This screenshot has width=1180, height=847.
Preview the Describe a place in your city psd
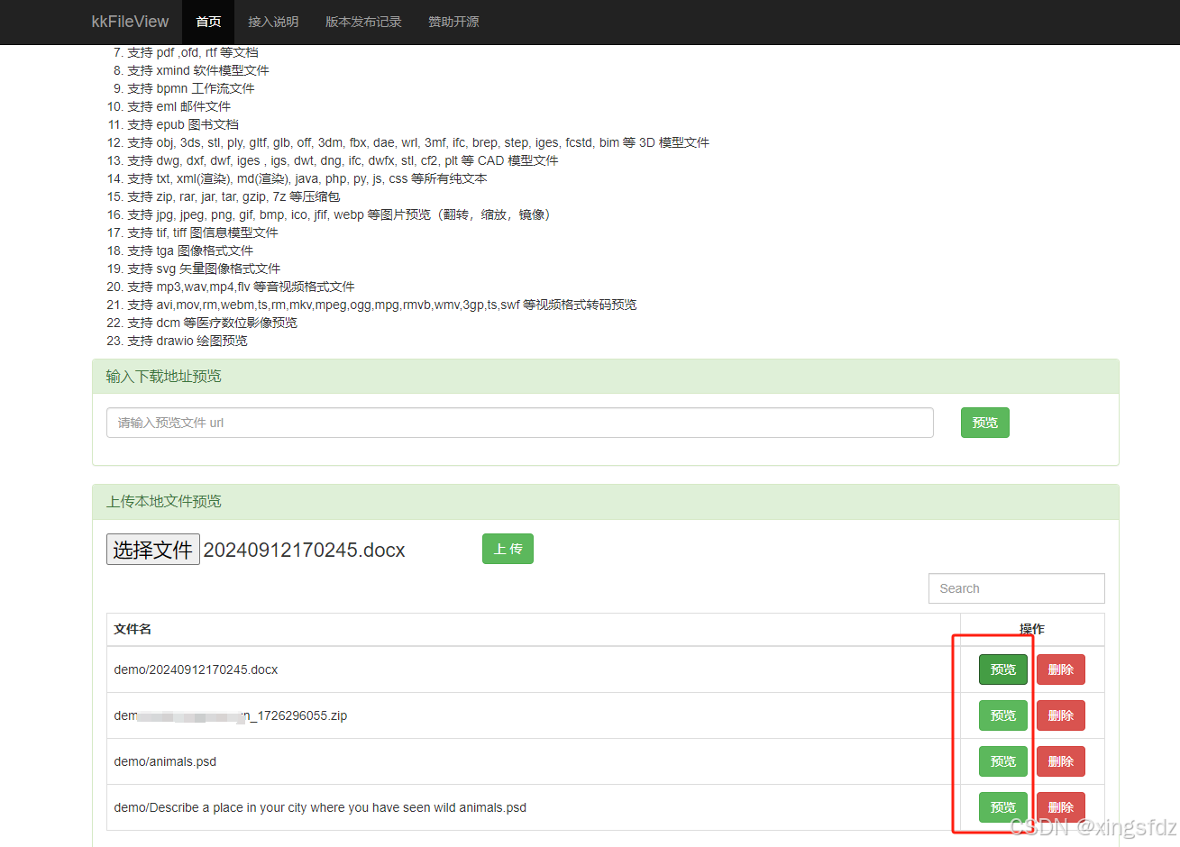(1003, 807)
